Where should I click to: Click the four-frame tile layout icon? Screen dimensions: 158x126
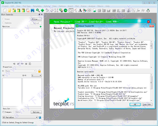[89, 10]
